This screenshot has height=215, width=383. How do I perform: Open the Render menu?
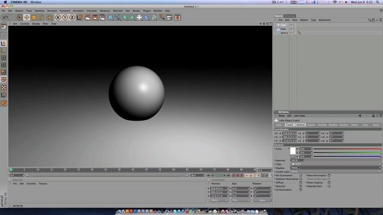[136, 11]
